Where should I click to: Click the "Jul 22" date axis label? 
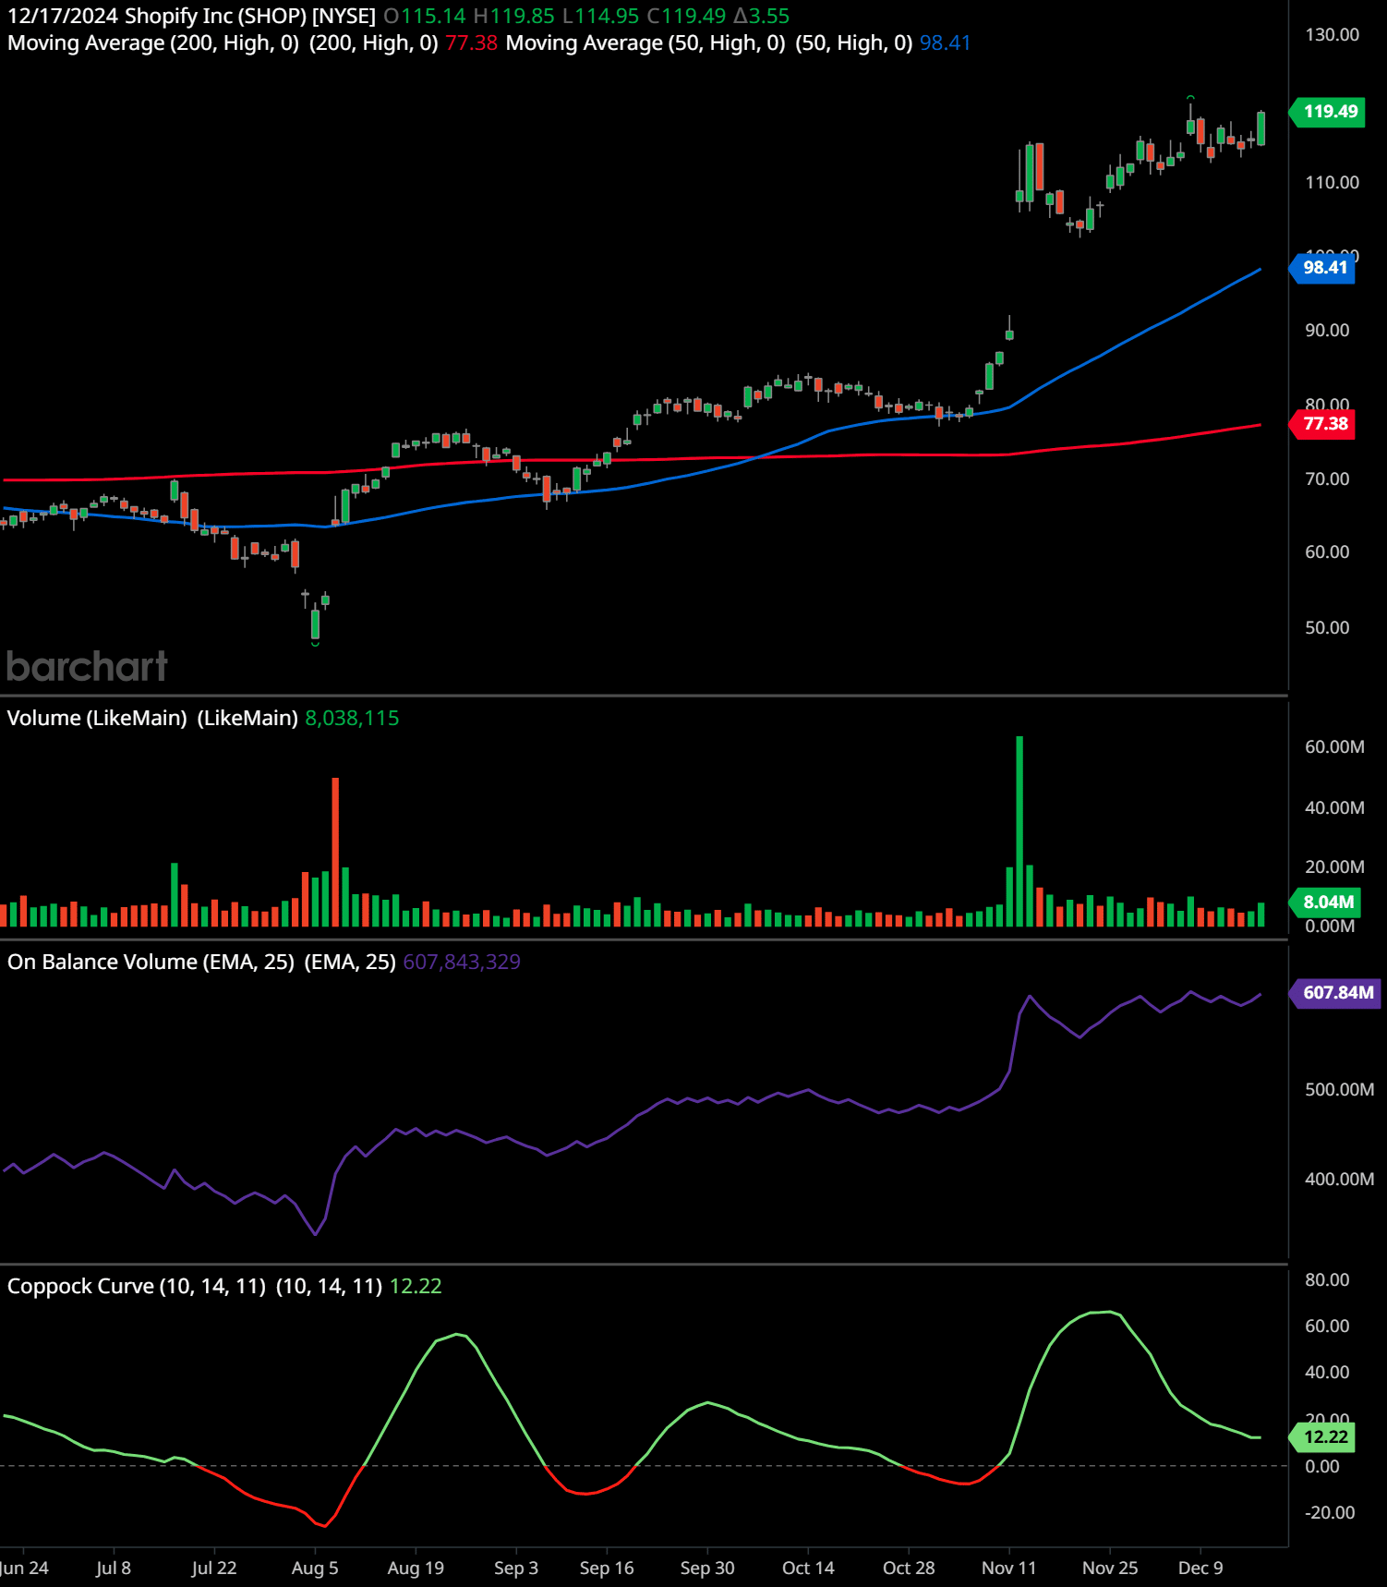214,1569
